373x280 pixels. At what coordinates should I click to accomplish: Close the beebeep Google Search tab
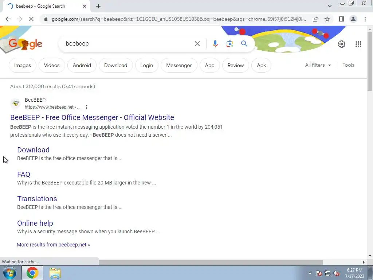85,6
